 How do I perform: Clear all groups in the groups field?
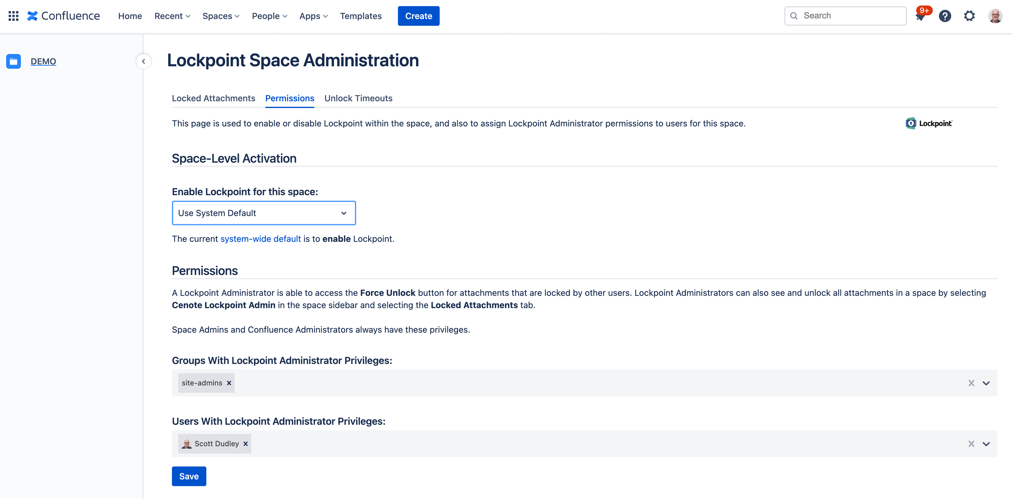pyautogui.click(x=971, y=383)
